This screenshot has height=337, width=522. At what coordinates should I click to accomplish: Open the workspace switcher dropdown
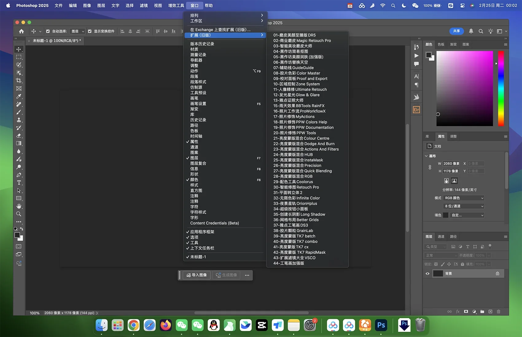(502, 31)
